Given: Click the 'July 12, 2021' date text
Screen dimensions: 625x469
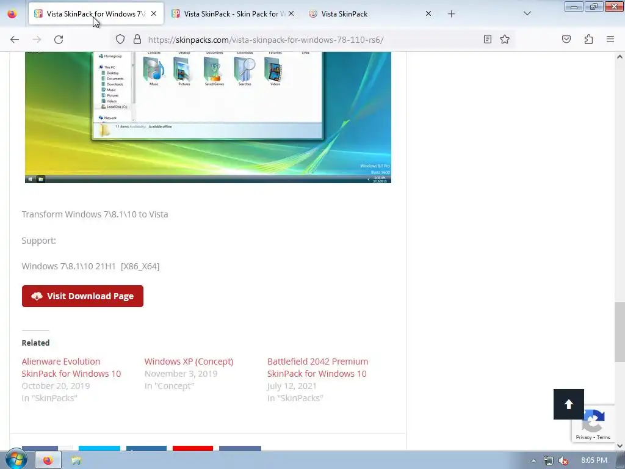Looking at the screenshot, I should pyautogui.click(x=292, y=386).
